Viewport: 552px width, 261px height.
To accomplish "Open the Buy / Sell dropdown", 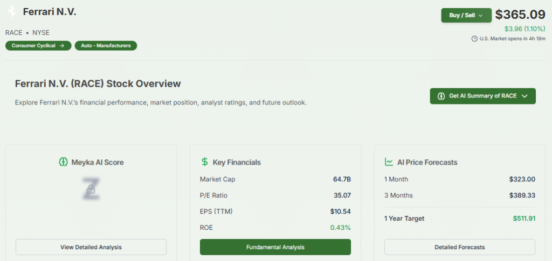I will click(x=466, y=16).
